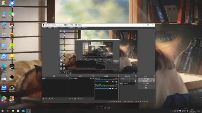Adjust the Desktop Audio volume slider
Image resolution: width=202 pixels, height=113 pixels.
103,82
